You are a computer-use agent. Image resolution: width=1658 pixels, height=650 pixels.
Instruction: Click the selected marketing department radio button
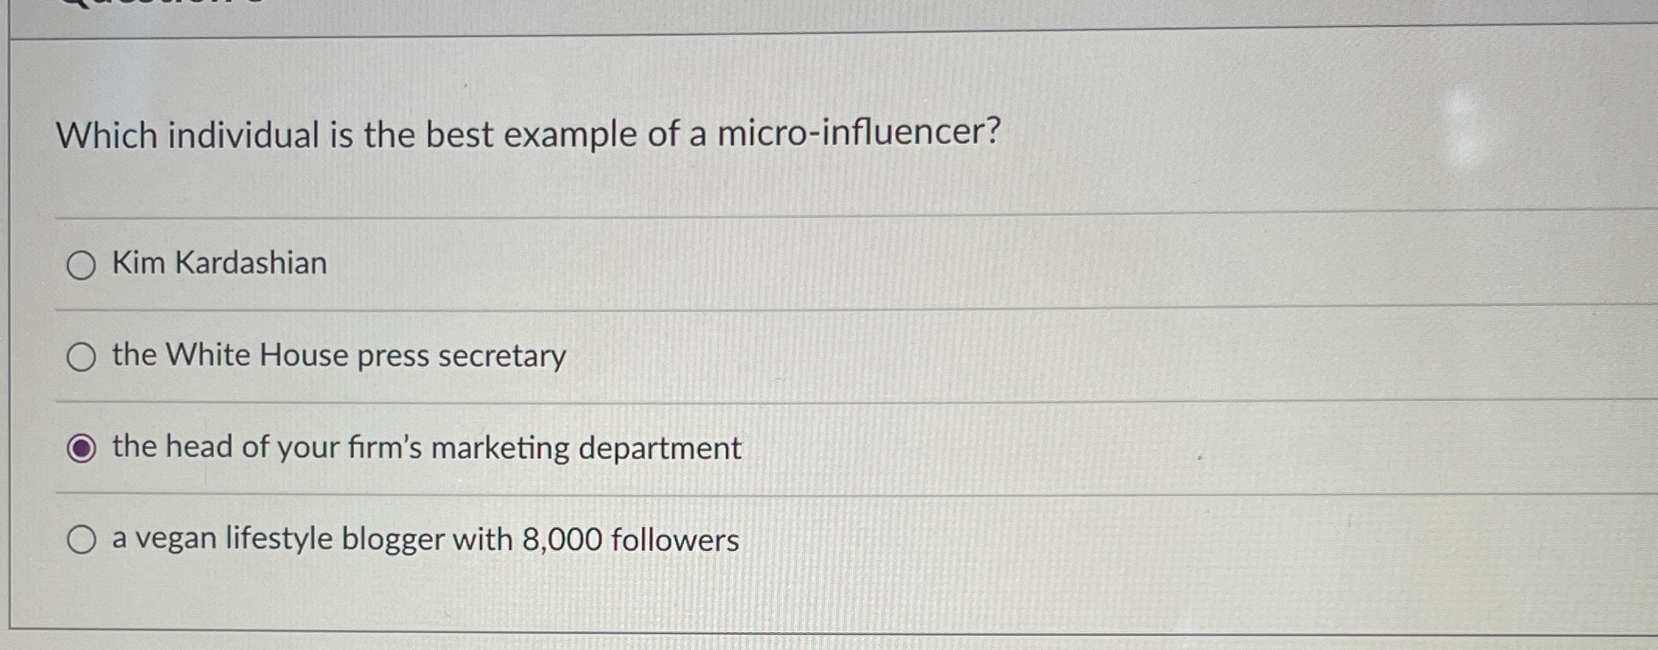point(83,446)
